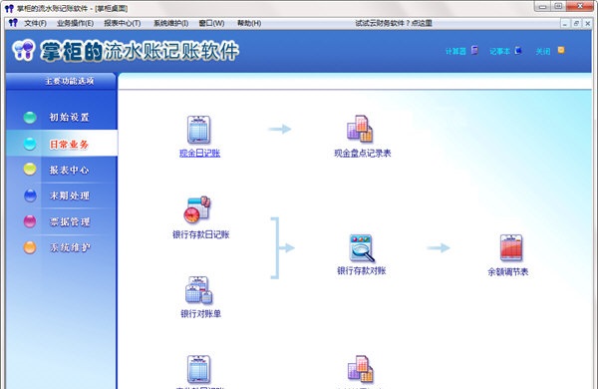
Task: Select 初始设置 in the sidebar
Action: [69, 117]
